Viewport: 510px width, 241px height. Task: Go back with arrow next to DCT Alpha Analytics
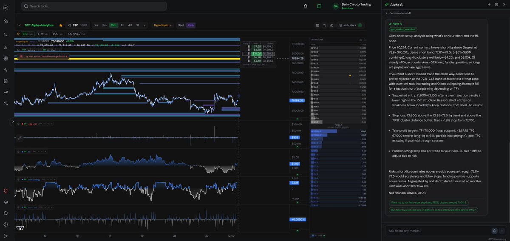click(20, 25)
